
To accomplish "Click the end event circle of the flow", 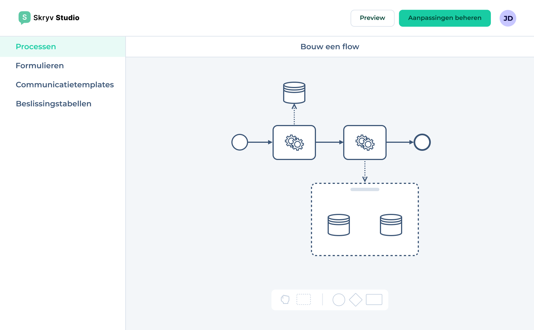I will [422, 142].
